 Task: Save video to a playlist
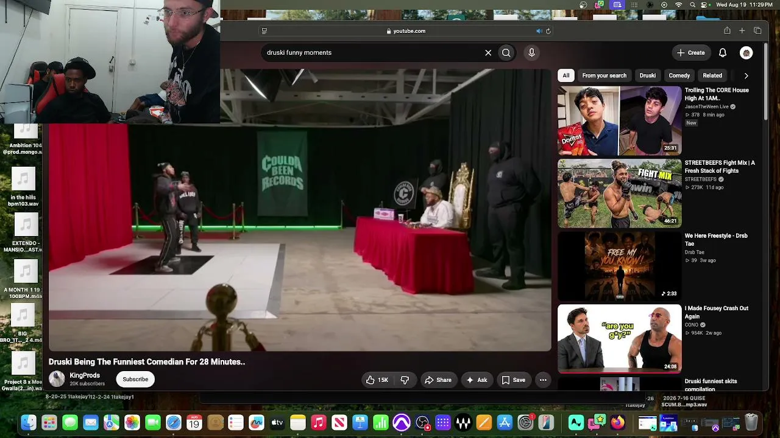513,380
